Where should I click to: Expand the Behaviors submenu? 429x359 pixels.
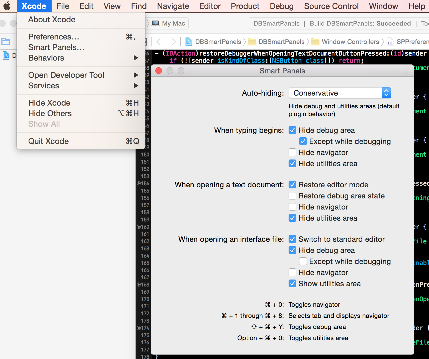coord(81,58)
